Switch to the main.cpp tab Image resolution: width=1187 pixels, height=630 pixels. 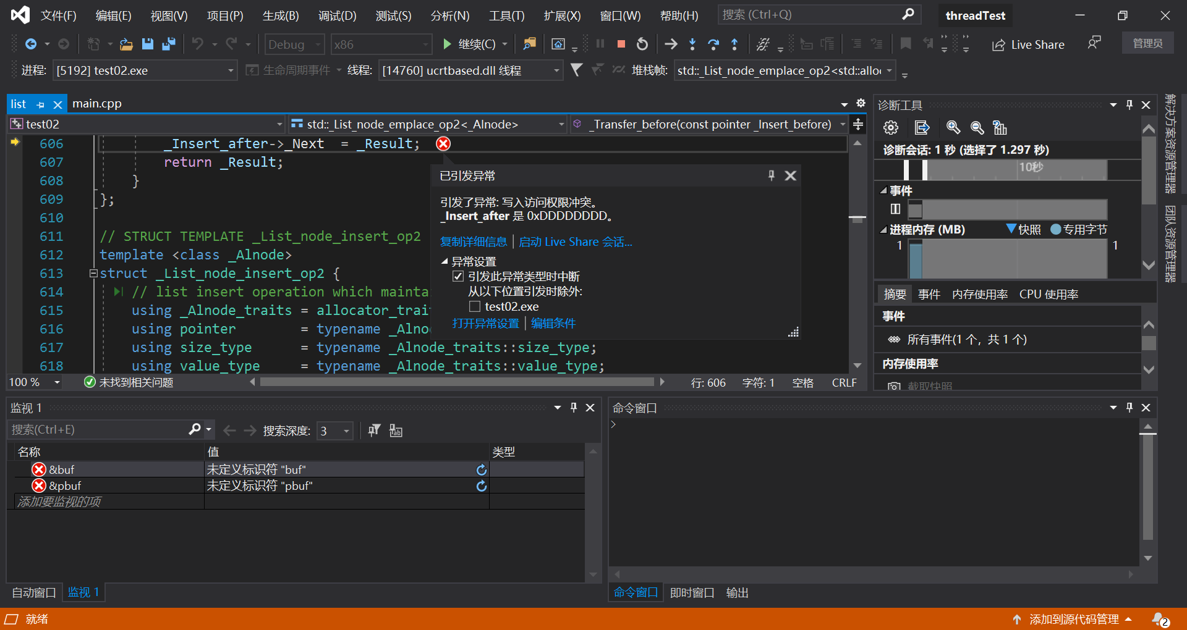pos(97,104)
